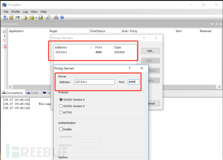Click Sent column header
This screenshot has width=223, height=160.
pos(186,31)
